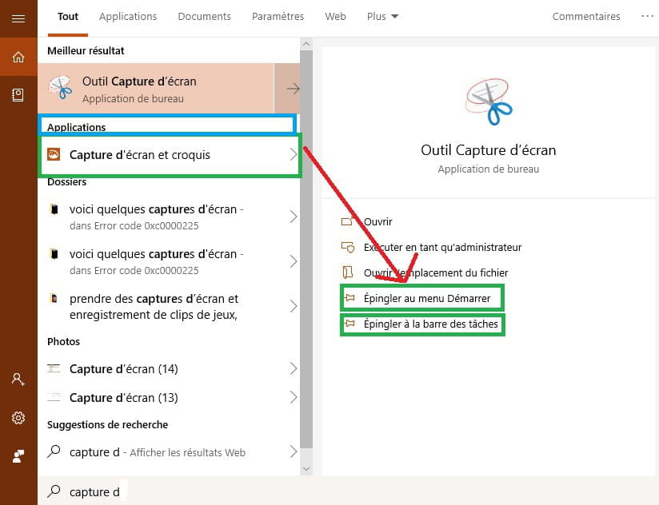Select capture d - Afficher les résultats Web
The image size is (659, 505).
169,451
